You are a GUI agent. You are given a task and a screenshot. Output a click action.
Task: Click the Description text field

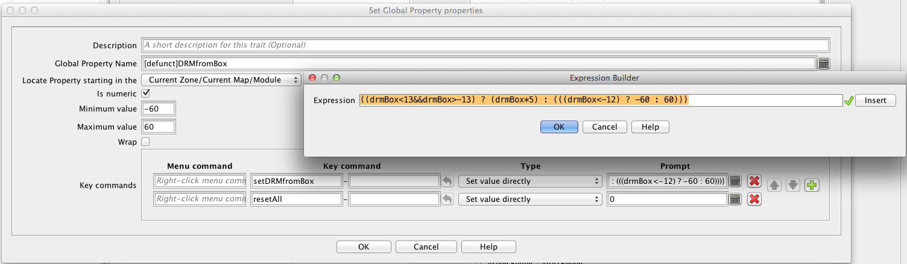pos(485,45)
